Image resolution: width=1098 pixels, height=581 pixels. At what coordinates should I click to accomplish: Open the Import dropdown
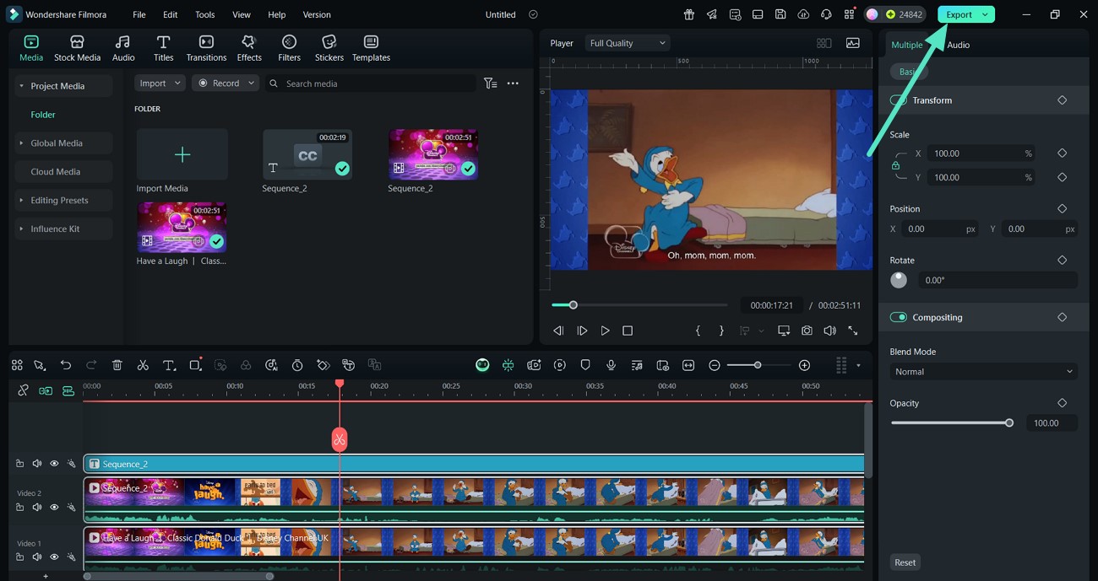pyautogui.click(x=160, y=83)
